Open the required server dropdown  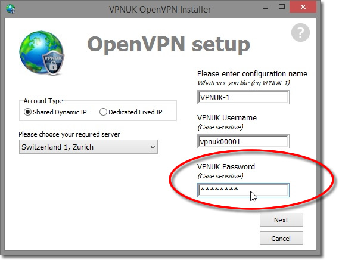point(88,147)
